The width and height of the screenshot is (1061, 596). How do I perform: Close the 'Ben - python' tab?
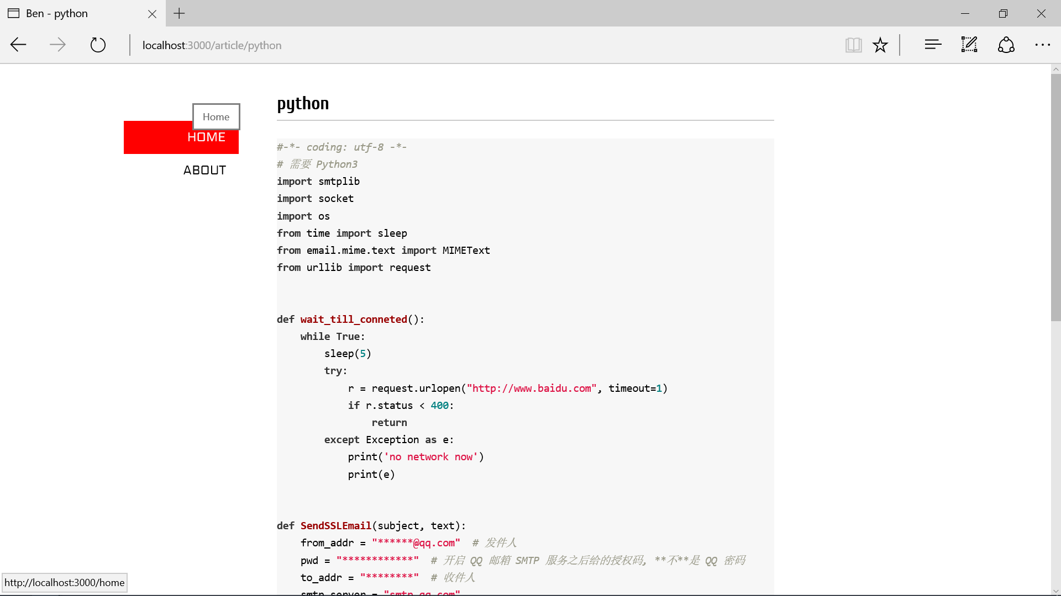pyautogui.click(x=152, y=14)
